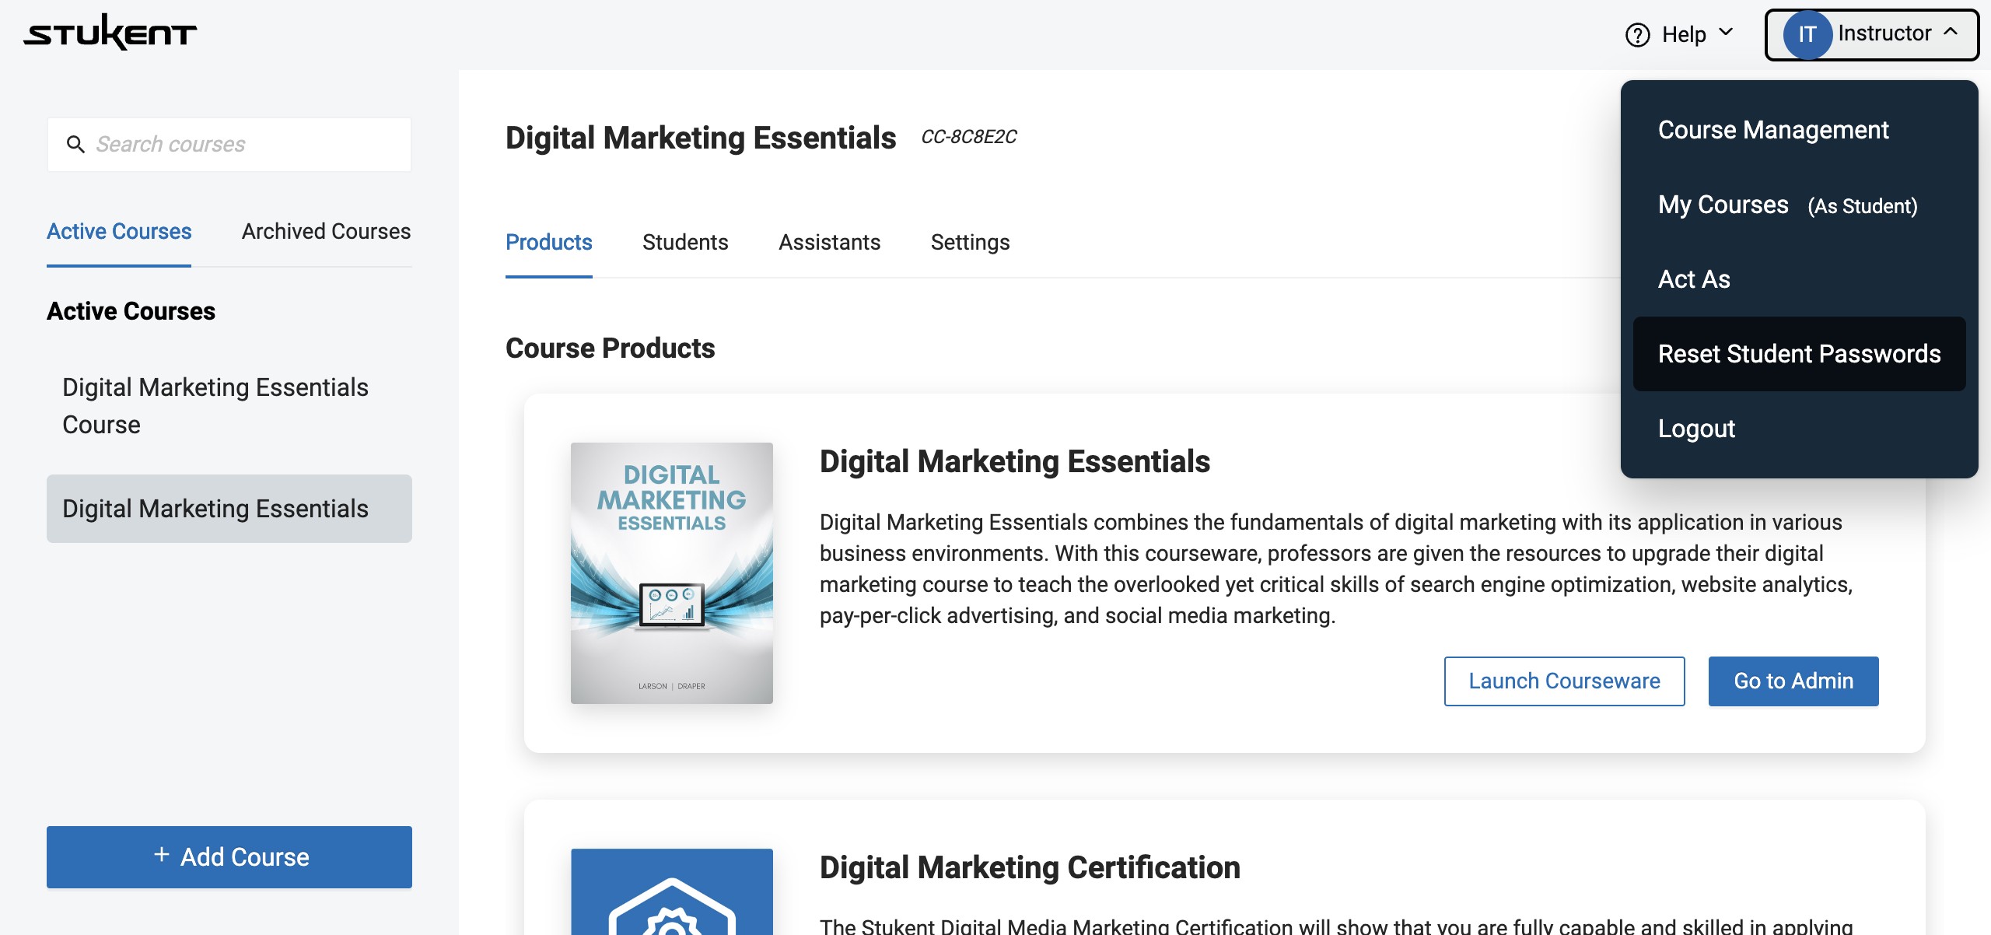Screen dimensions: 1991x935
Task: Click the Help question mark icon
Action: click(x=1637, y=35)
